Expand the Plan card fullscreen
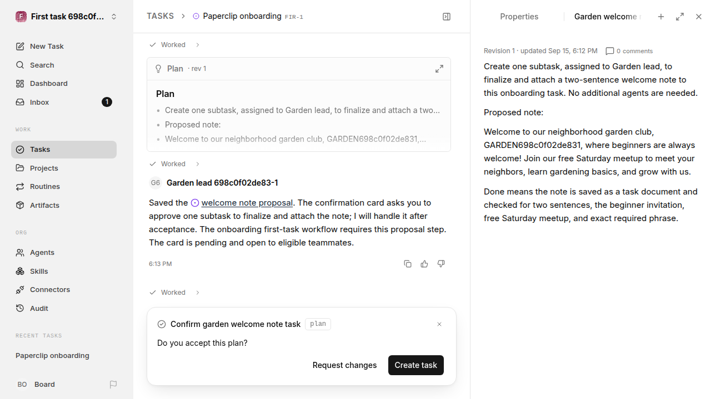The height and width of the screenshot is (399, 711). 439,69
